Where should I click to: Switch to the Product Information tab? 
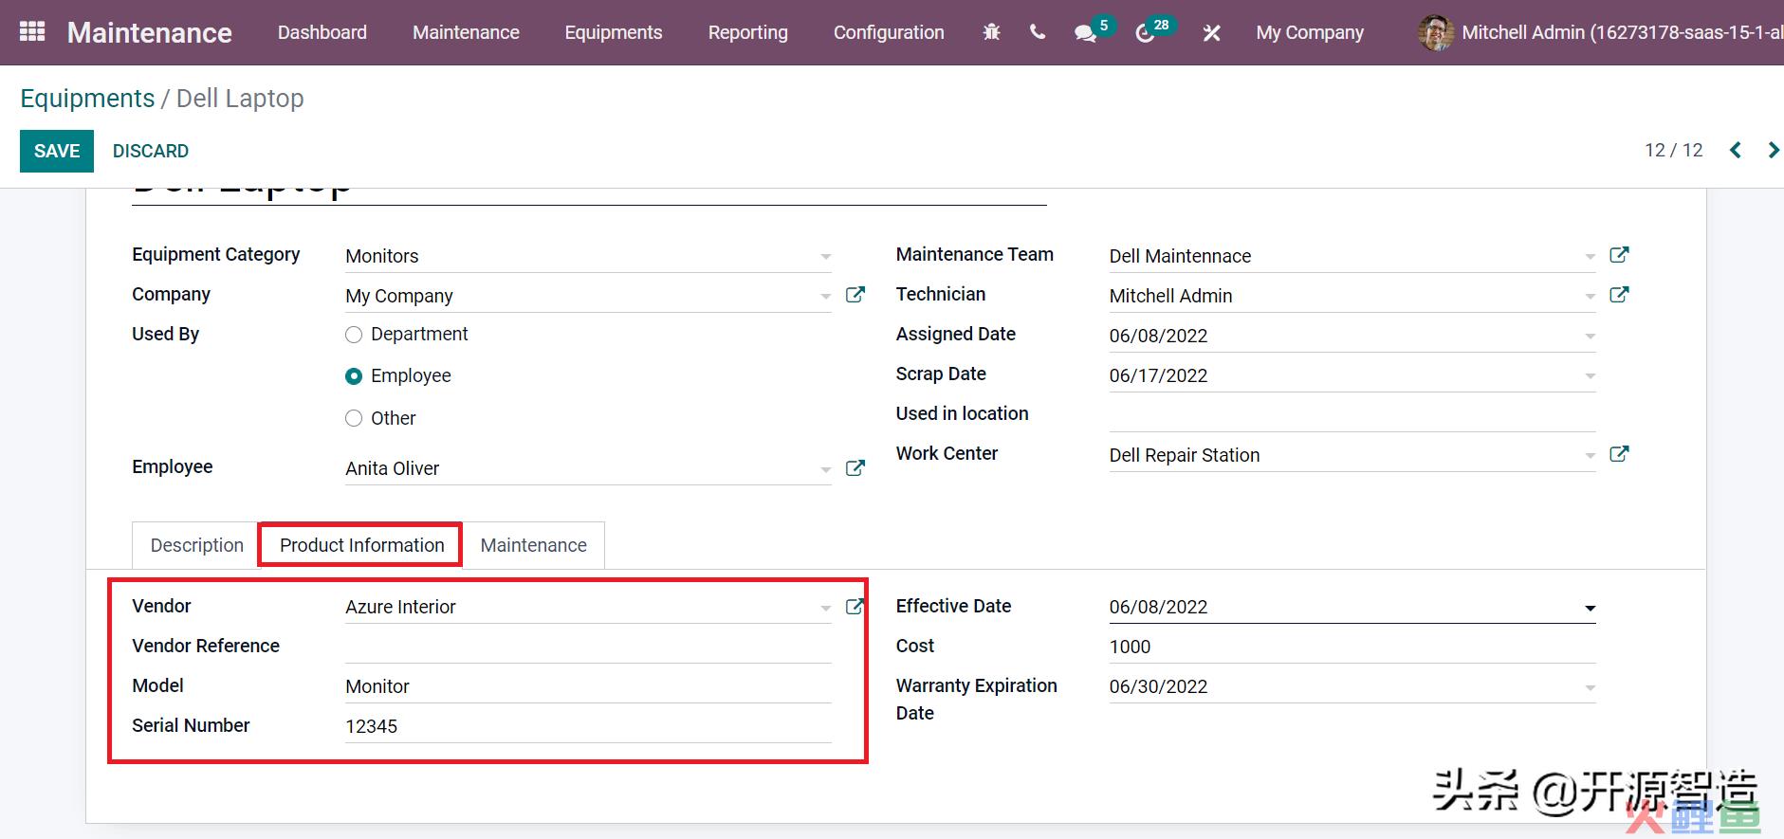point(361,545)
